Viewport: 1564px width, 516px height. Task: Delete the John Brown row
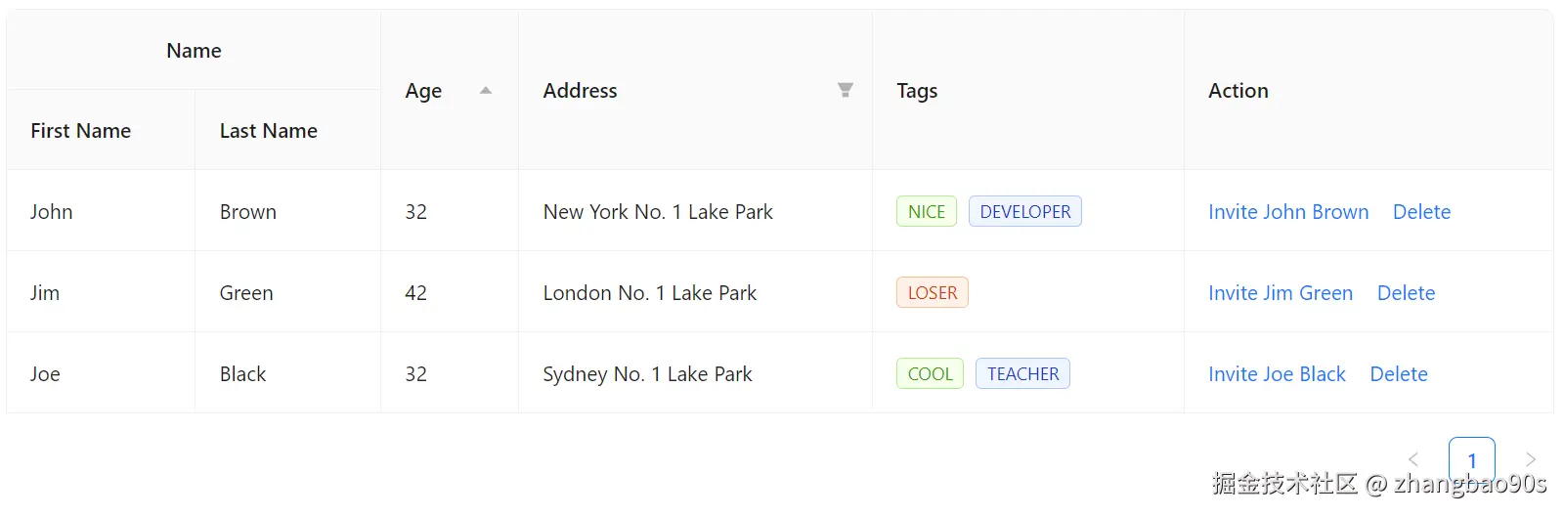(x=1421, y=212)
